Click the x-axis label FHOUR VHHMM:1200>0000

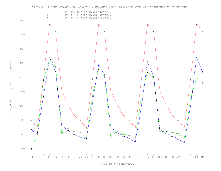(x=116, y=164)
